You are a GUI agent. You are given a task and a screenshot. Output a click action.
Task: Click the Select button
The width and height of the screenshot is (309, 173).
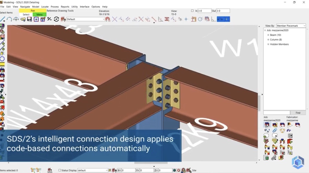[x=26, y=14]
